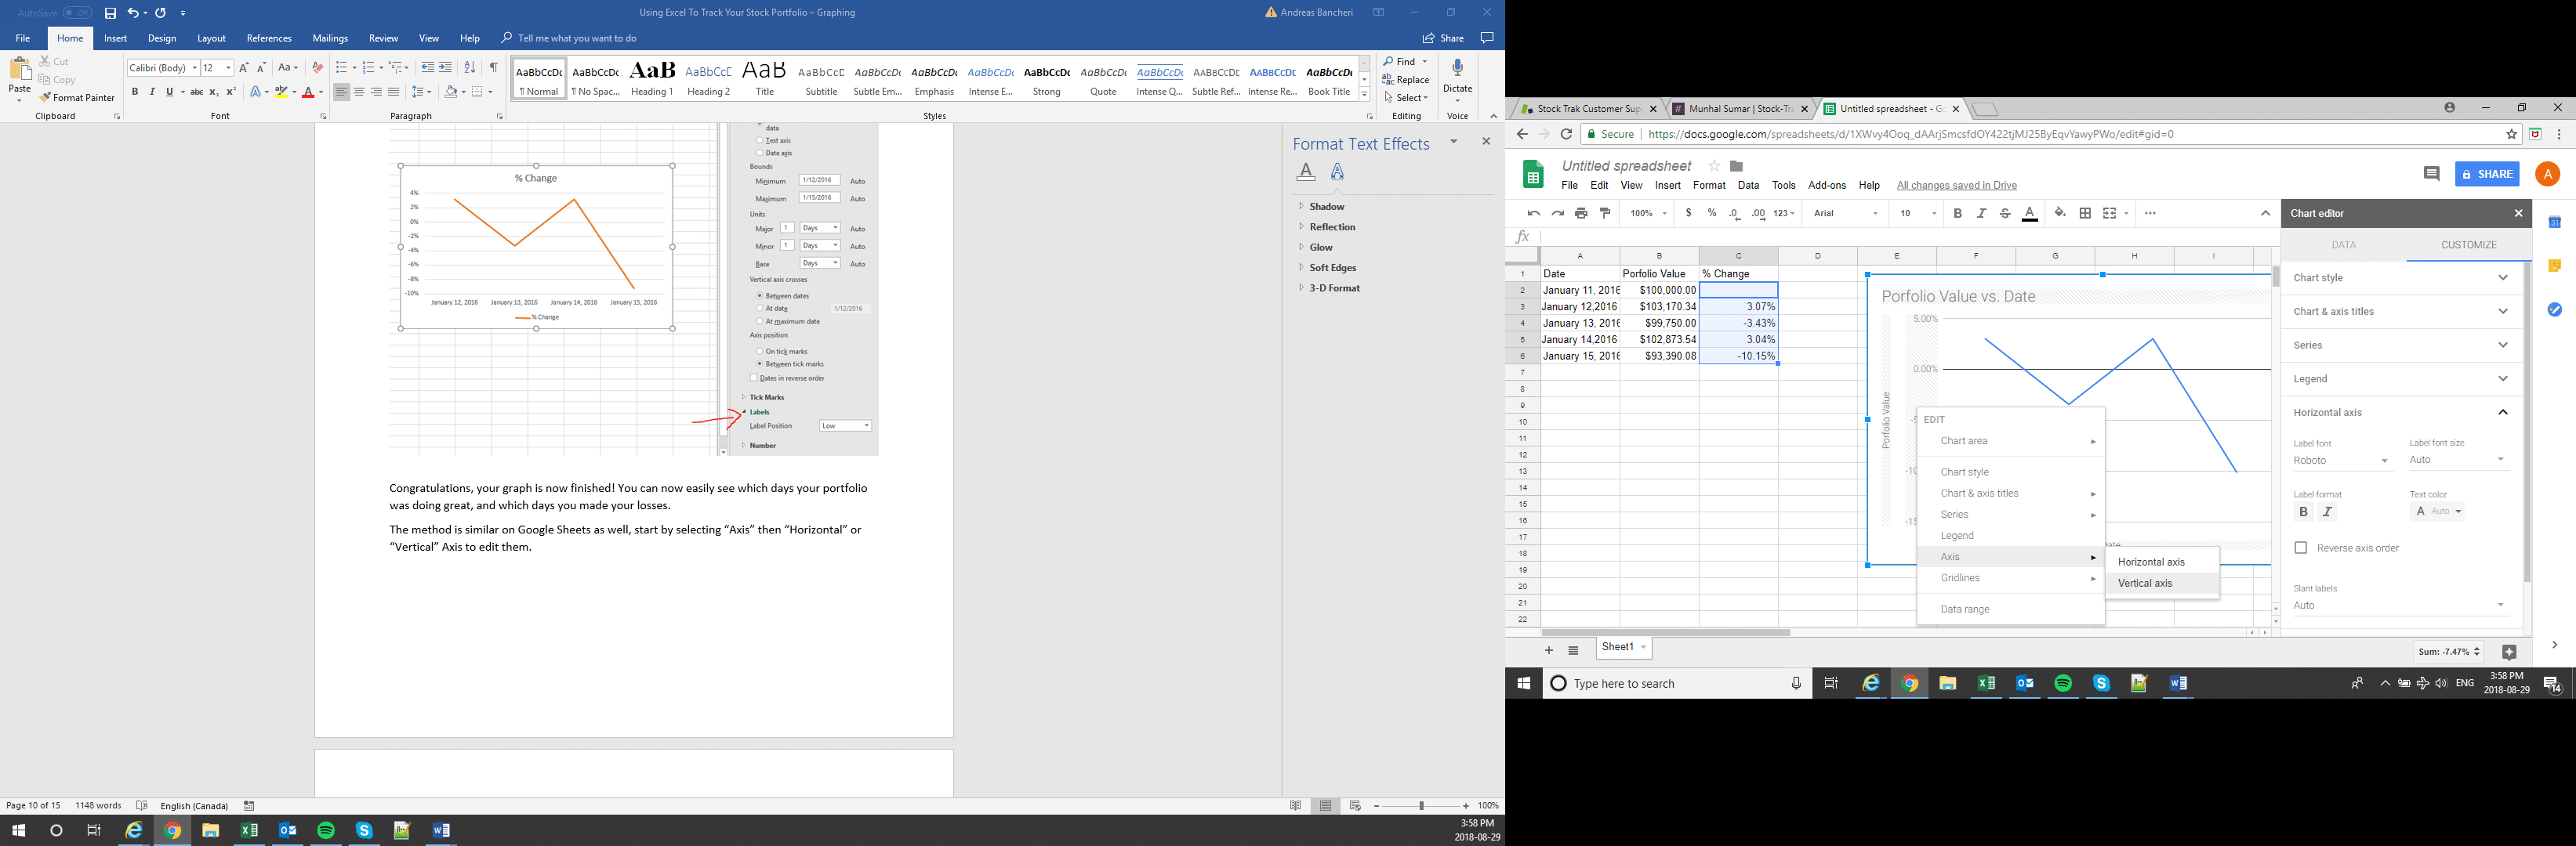This screenshot has height=846, width=2576.
Task: Click the blue SHARE button in Sheets
Action: point(2486,174)
